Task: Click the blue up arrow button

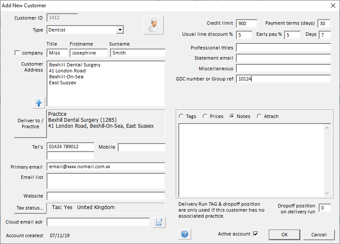Action: (39, 103)
